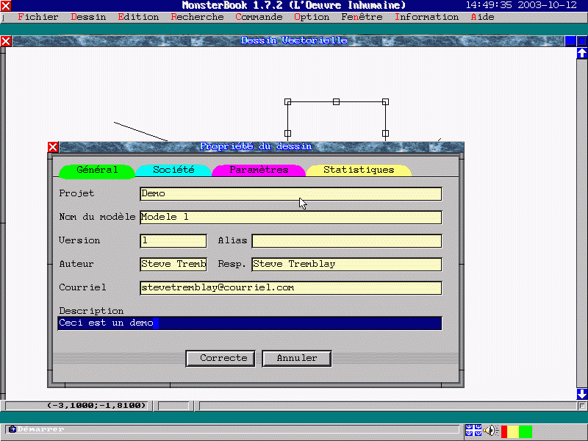Screen dimensions: 588x441
Task: Open the Dessin menu
Action: [88, 17]
